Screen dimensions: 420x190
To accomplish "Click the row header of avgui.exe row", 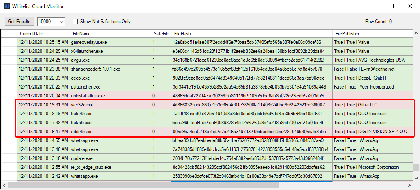I will click(x=9, y=60).
